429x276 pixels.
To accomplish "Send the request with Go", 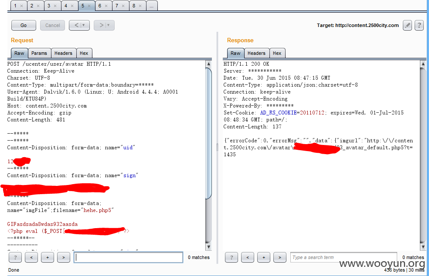I will click(x=24, y=25).
